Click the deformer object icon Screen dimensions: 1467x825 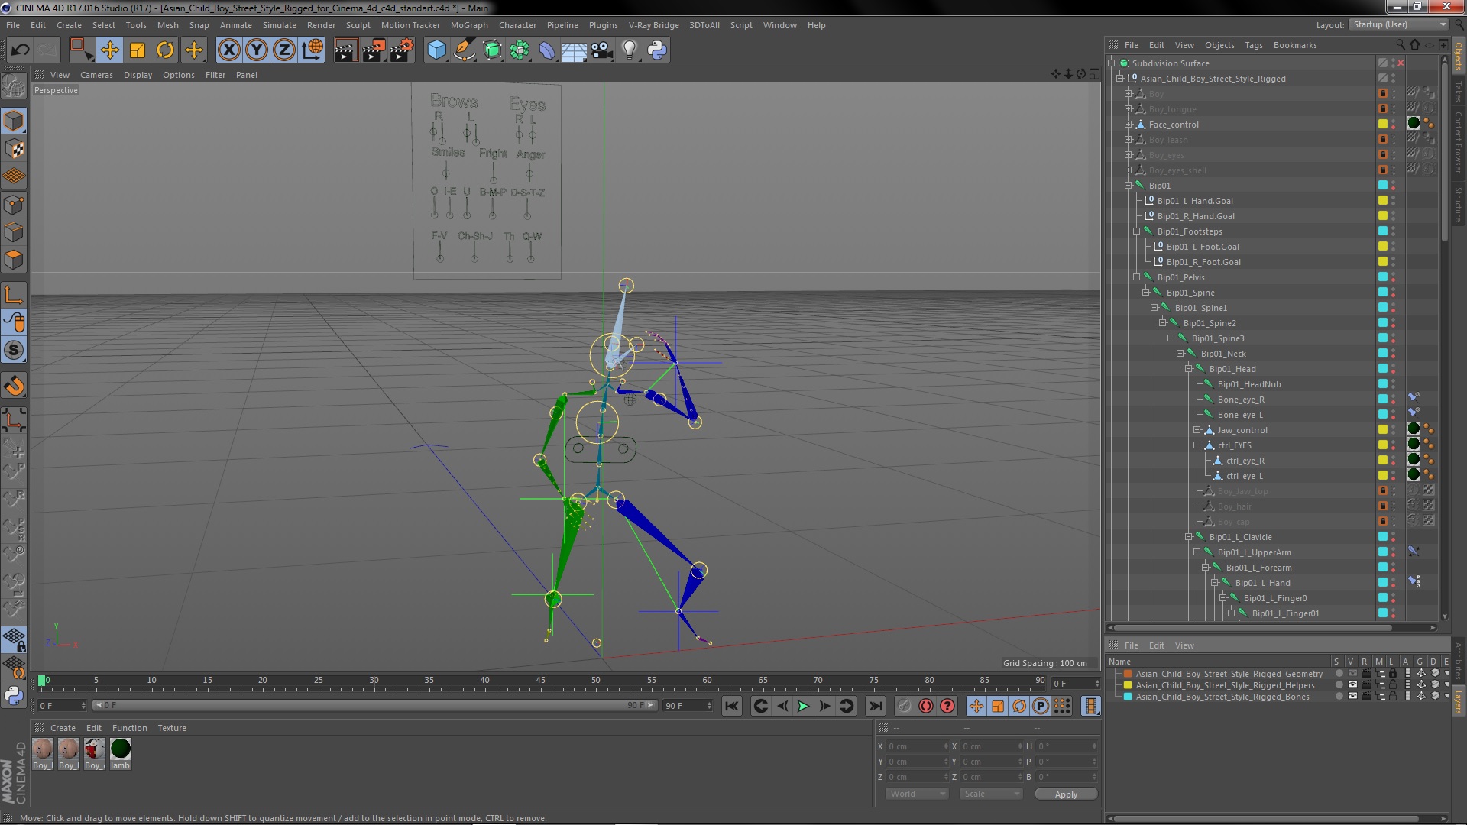click(547, 50)
